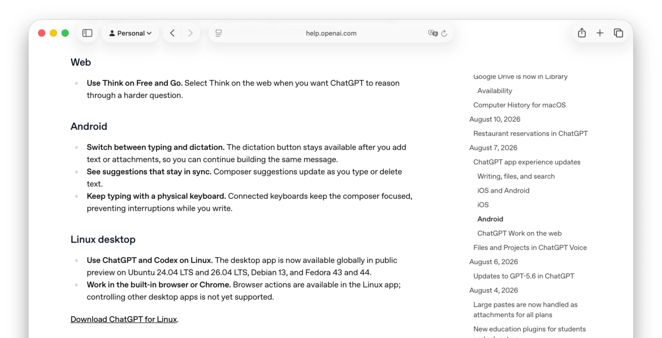Jump to August 4, 2026 section
This screenshot has width=662, height=338.
click(493, 290)
